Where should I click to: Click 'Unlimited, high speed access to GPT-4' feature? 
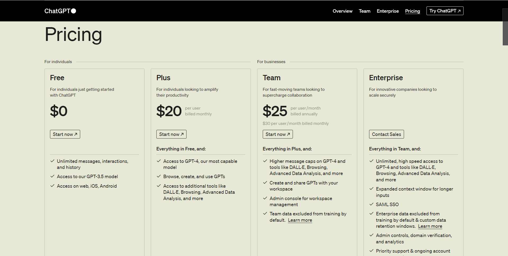click(413, 170)
